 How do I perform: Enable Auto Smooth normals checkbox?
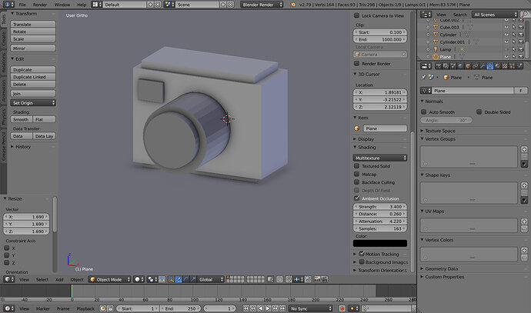pos(424,112)
